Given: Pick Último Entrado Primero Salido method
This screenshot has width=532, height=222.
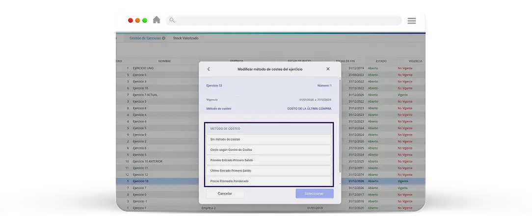Looking at the screenshot, I should click(269, 171).
